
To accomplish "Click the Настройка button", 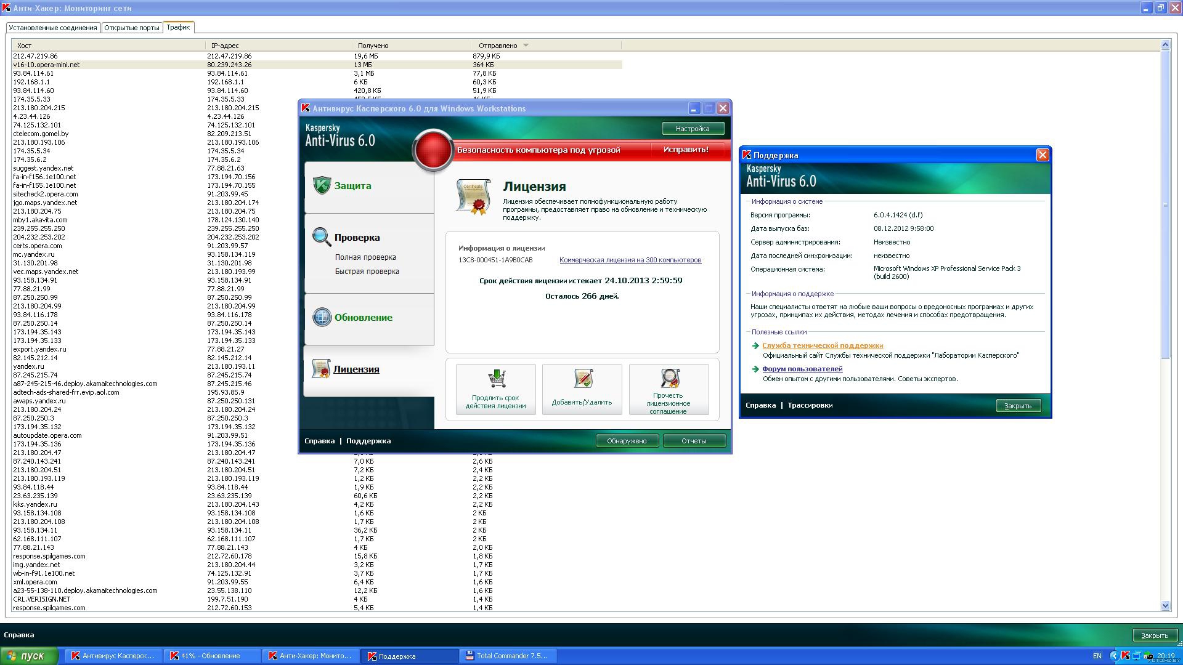I will coord(693,129).
